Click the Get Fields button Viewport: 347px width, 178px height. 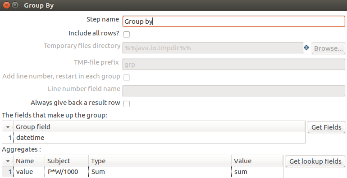point(326,127)
